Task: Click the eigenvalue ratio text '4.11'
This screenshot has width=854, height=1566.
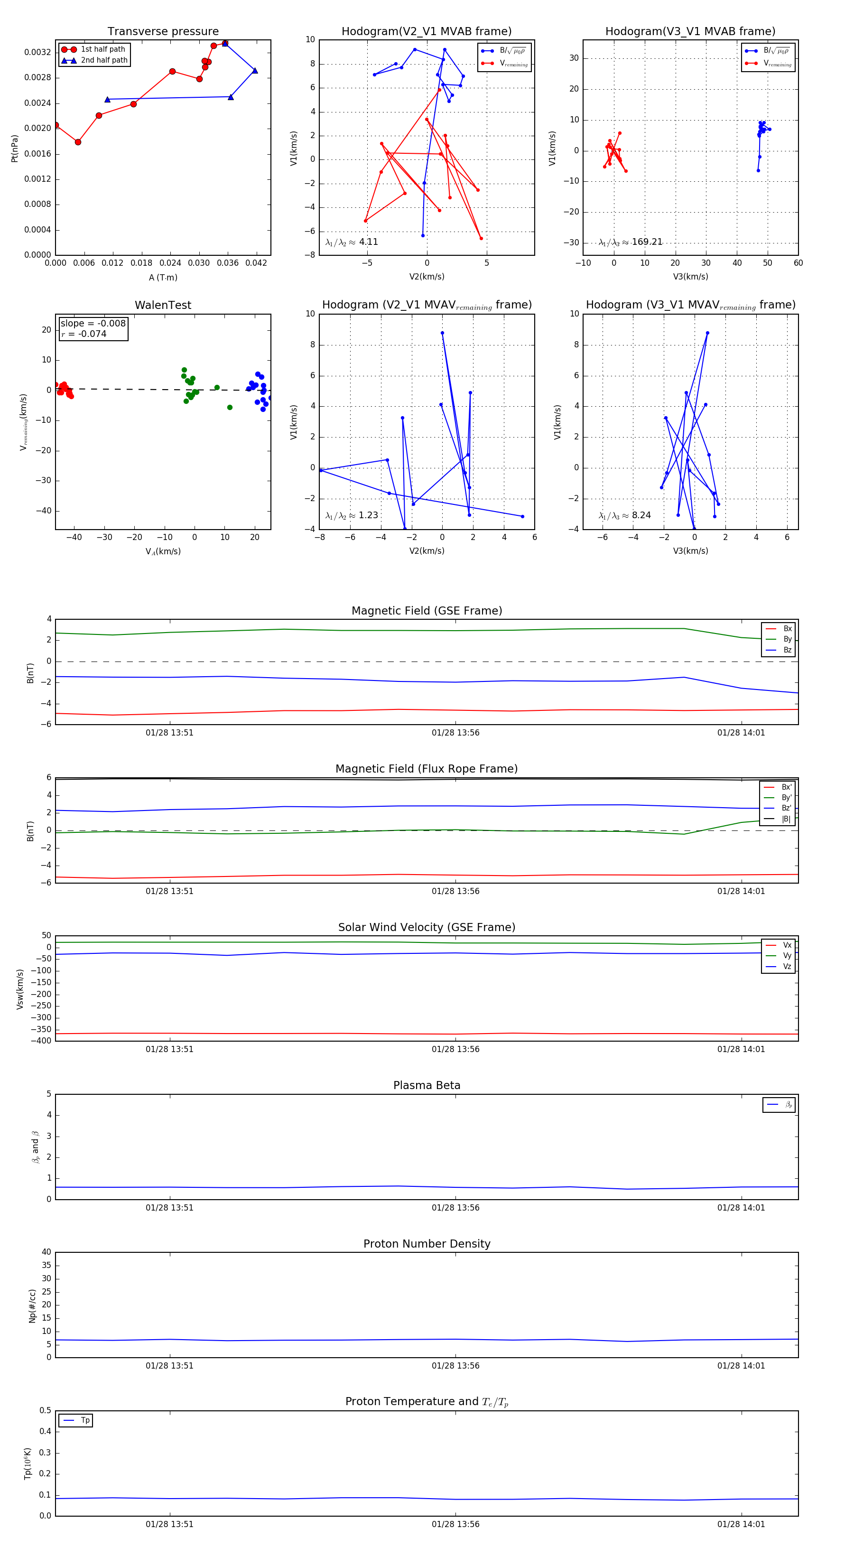Action: (368, 242)
